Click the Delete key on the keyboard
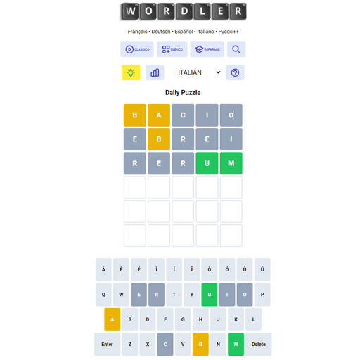This screenshot has width=360, height=360. tap(259, 344)
